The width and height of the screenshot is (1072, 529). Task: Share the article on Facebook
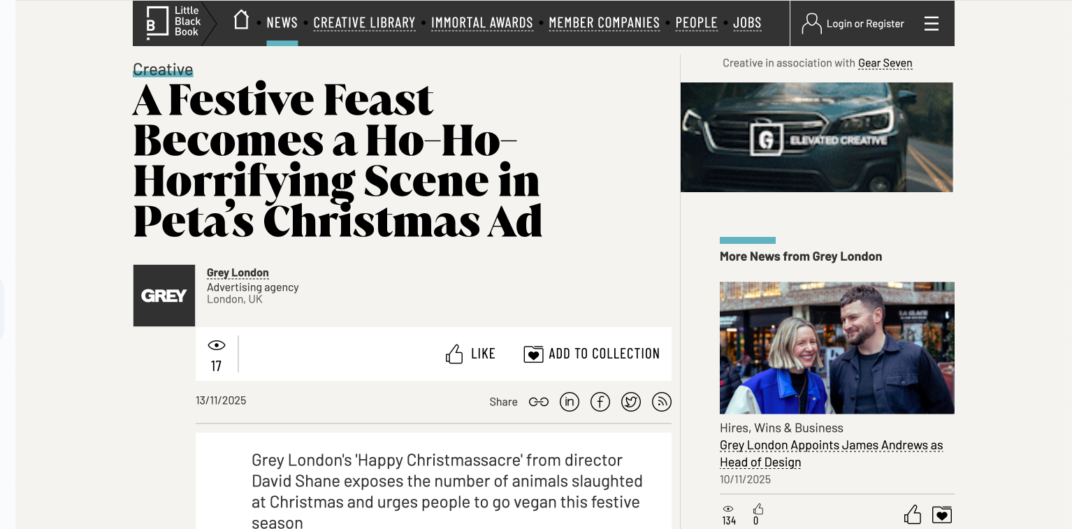[600, 402]
